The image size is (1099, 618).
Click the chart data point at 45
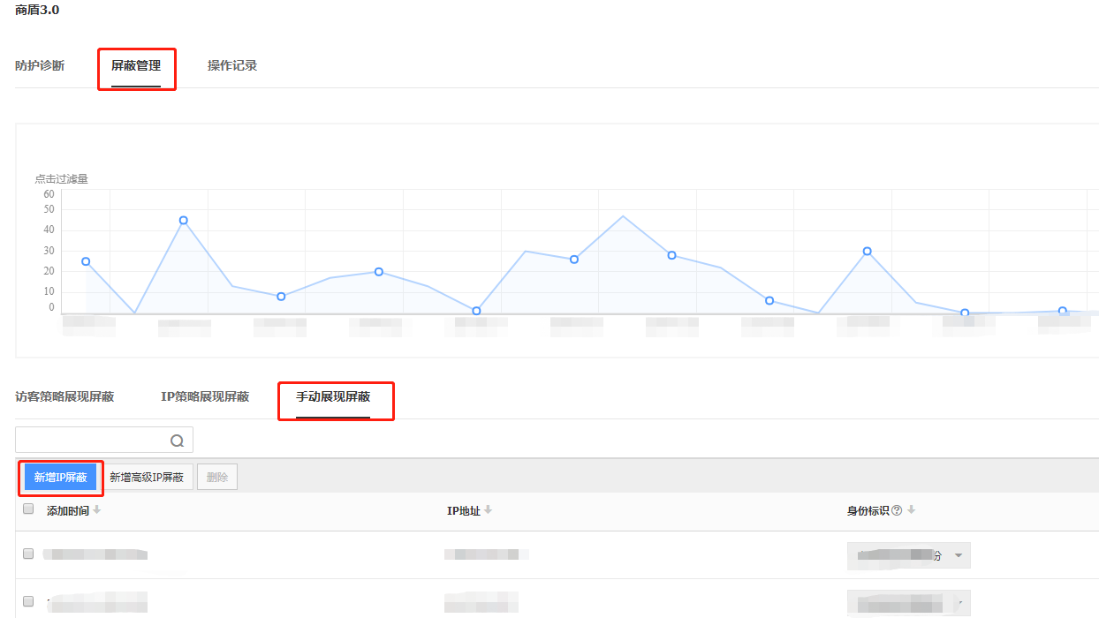tap(183, 220)
